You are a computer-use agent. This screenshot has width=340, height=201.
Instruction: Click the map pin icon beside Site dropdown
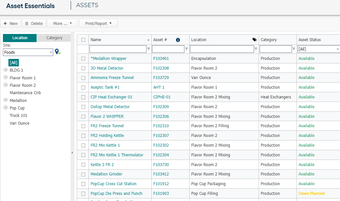point(57,51)
